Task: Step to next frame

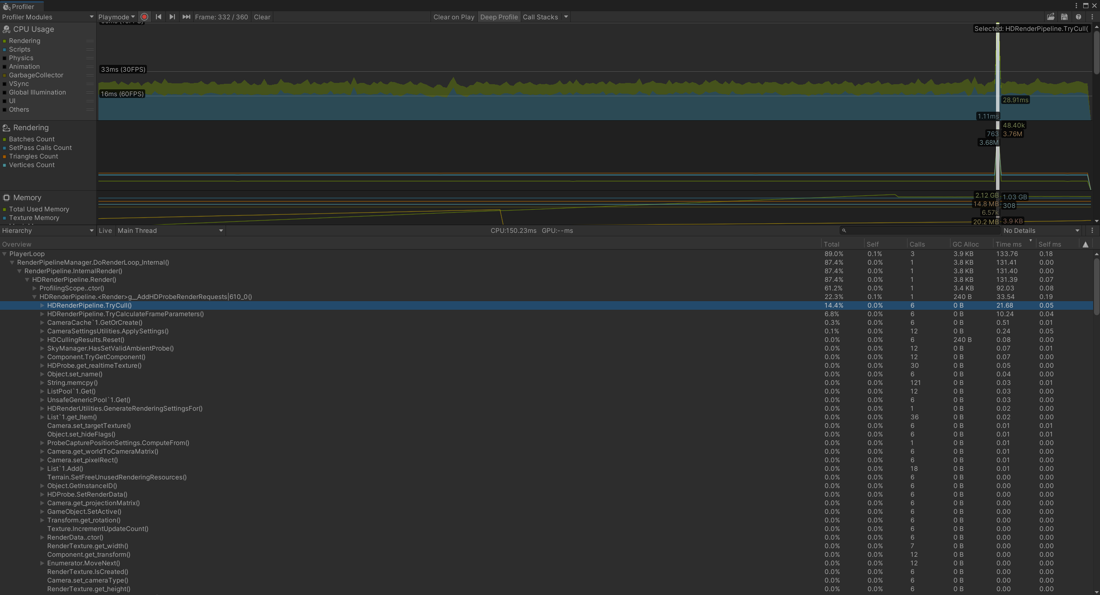Action: click(172, 17)
